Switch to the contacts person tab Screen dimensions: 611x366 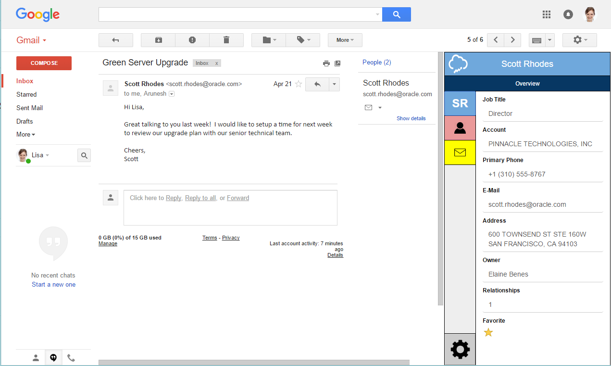click(x=36, y=357)
